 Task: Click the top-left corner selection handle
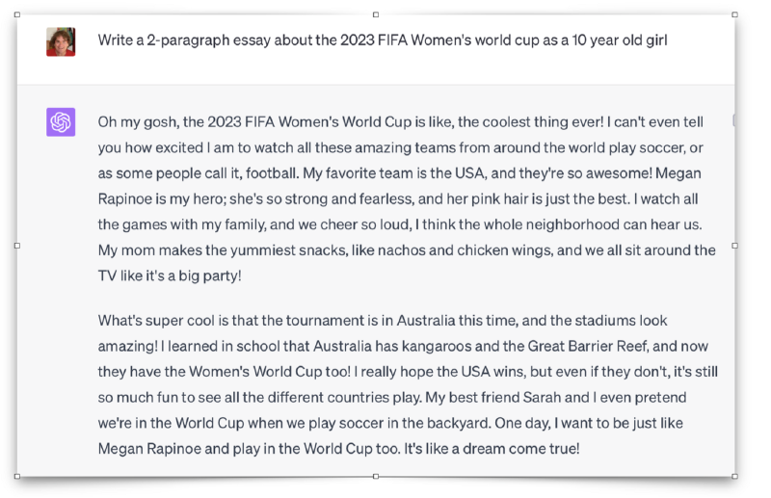(x=17, y=14)
